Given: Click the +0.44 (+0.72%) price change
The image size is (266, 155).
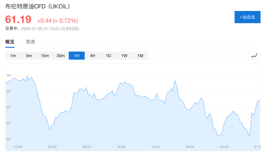Looking at the screenshot, I should pos(57,21).
